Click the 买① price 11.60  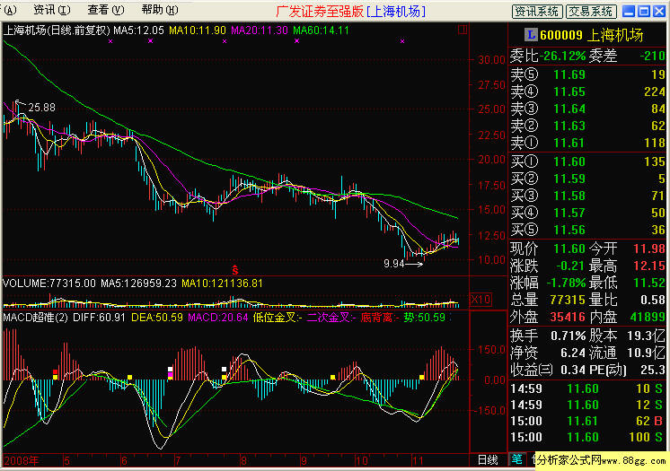[x=569, y=161]
